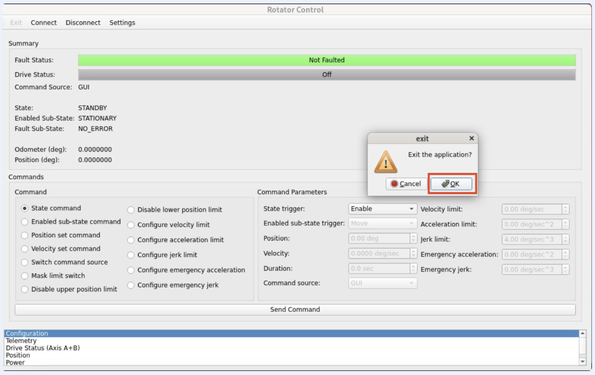The image size is (595, 375).
Task: Select the State command radio button
Action: 25,208
